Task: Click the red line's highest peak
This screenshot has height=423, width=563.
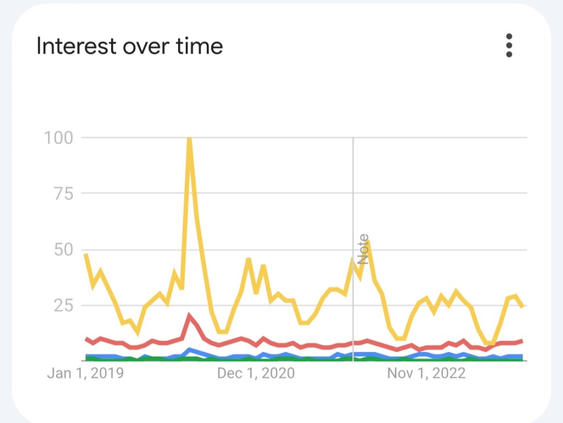Action: pos(190,316)
